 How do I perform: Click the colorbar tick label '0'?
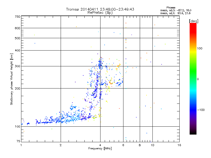[198, 79]
